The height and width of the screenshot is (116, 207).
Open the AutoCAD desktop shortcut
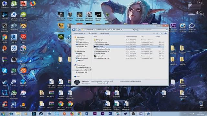[23, 5]
